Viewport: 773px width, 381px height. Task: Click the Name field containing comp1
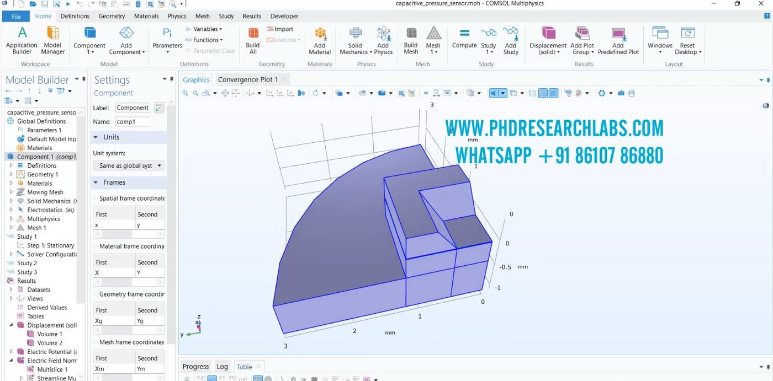[x=133, y=122]
